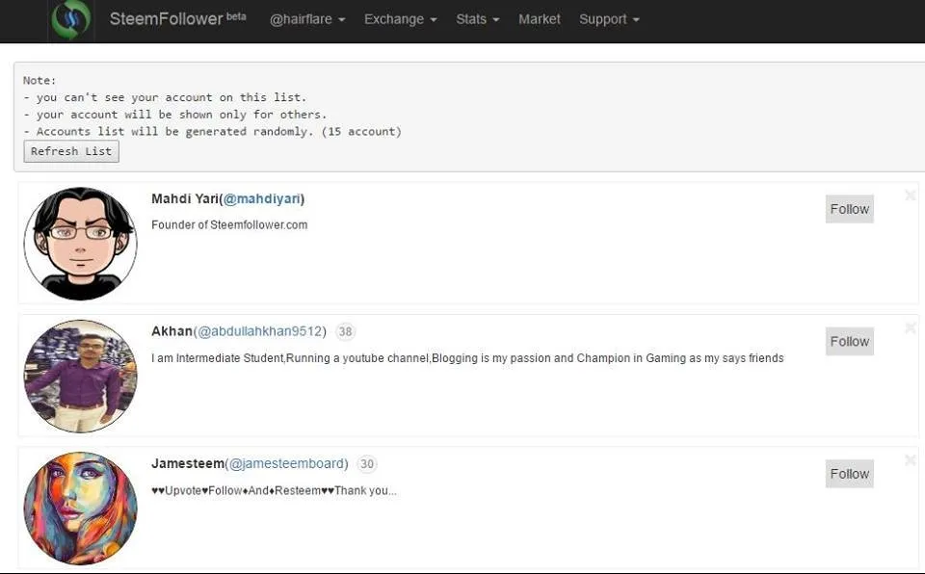The height and width of the screenshot is (574, 925).
Task: Click the description starting 'I am Intermediate Student'
Action: (467, 358)
